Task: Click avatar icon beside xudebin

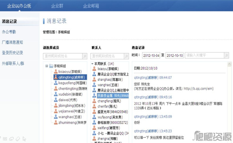Action: tap(56, 94)
